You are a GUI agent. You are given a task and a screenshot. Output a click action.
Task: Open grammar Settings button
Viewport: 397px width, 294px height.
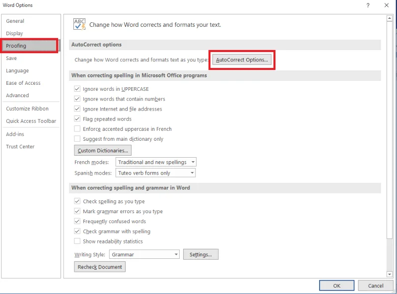[201, 254]
